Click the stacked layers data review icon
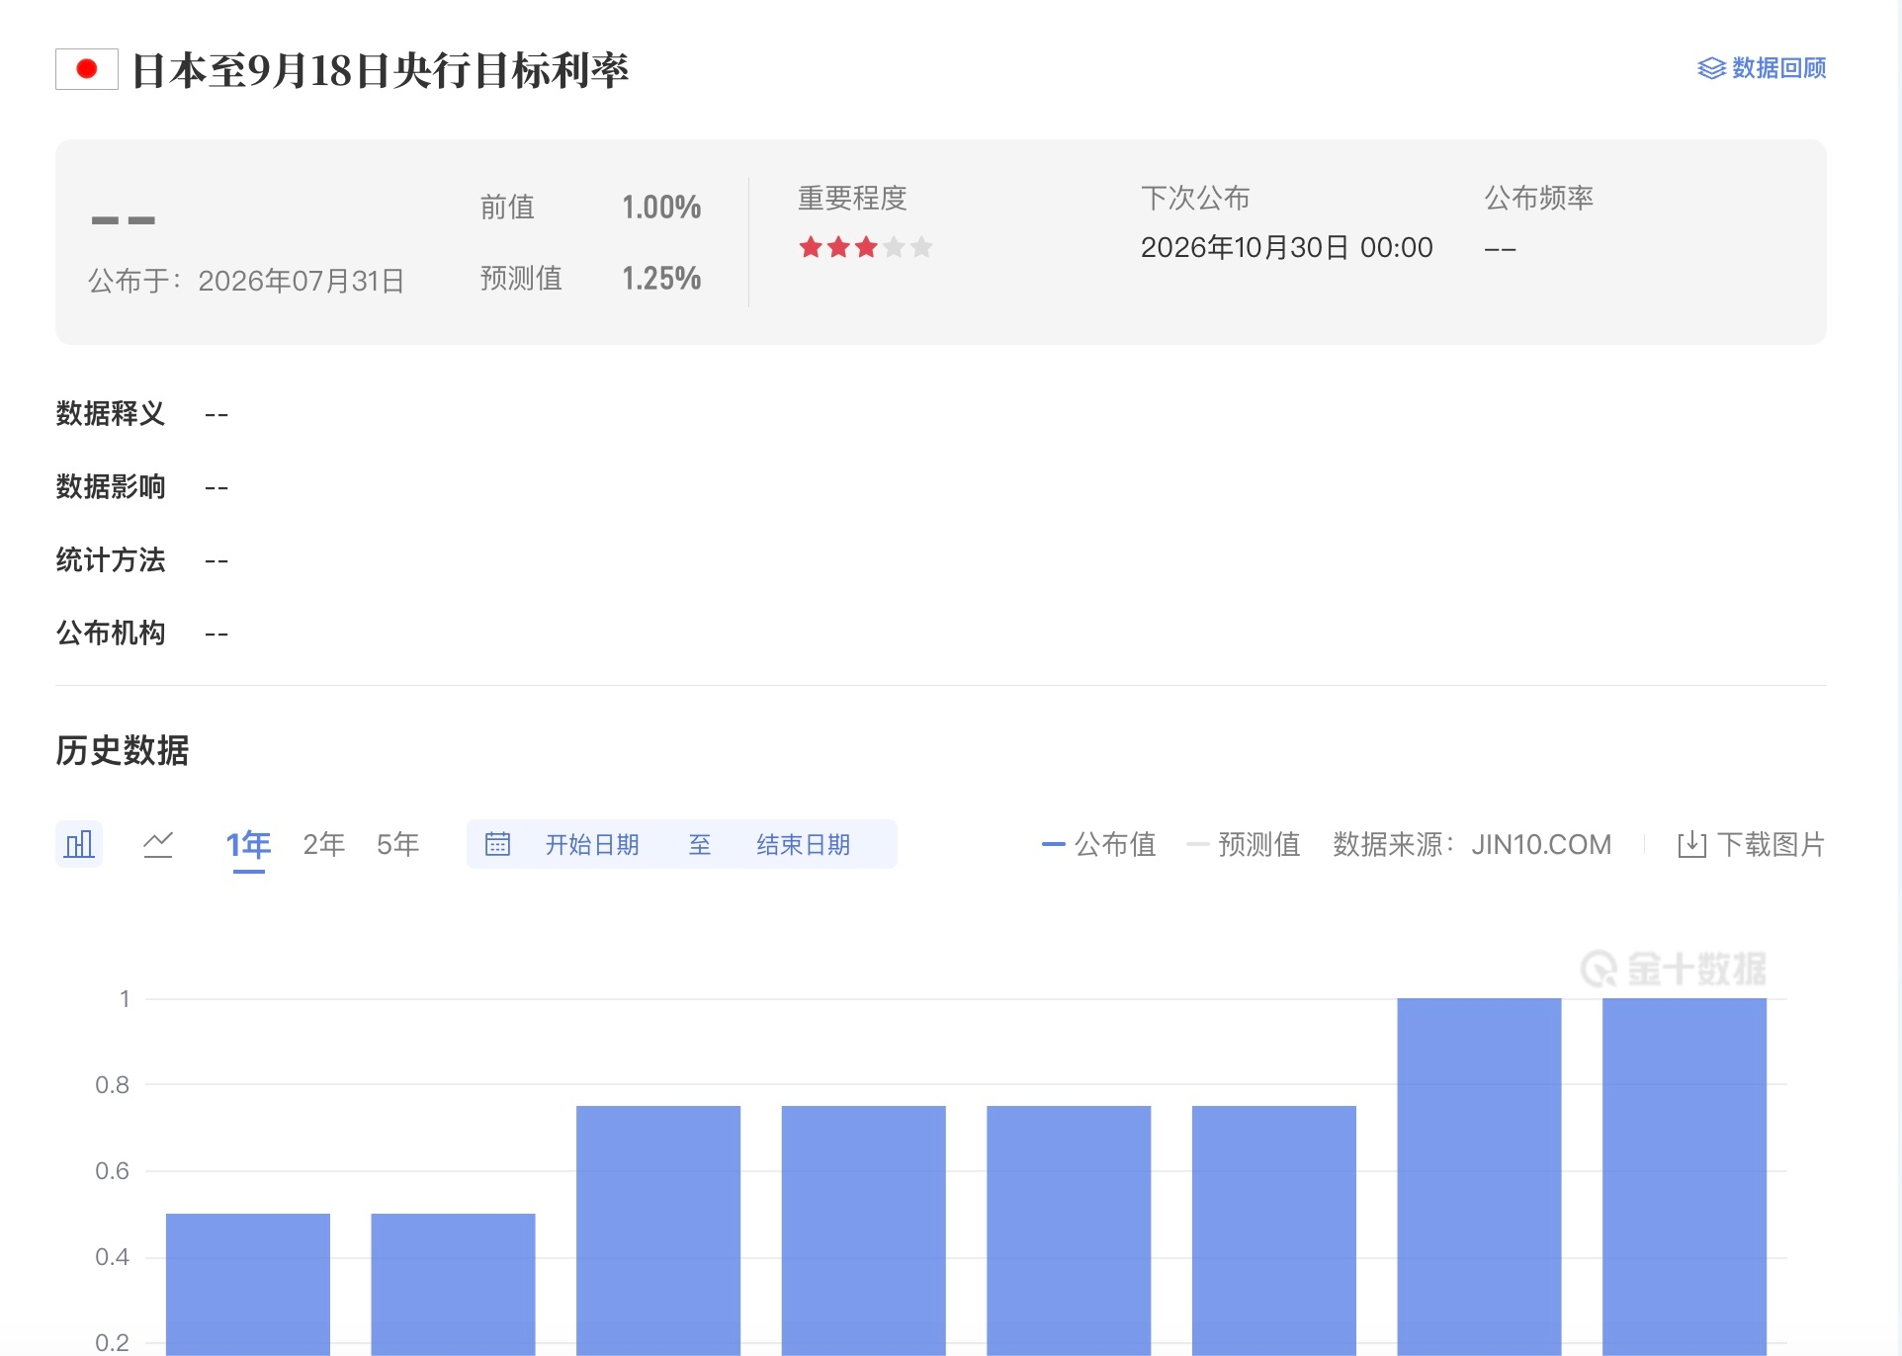1902x1356 pixels. pyautogui.click(x=1711, y=68)
